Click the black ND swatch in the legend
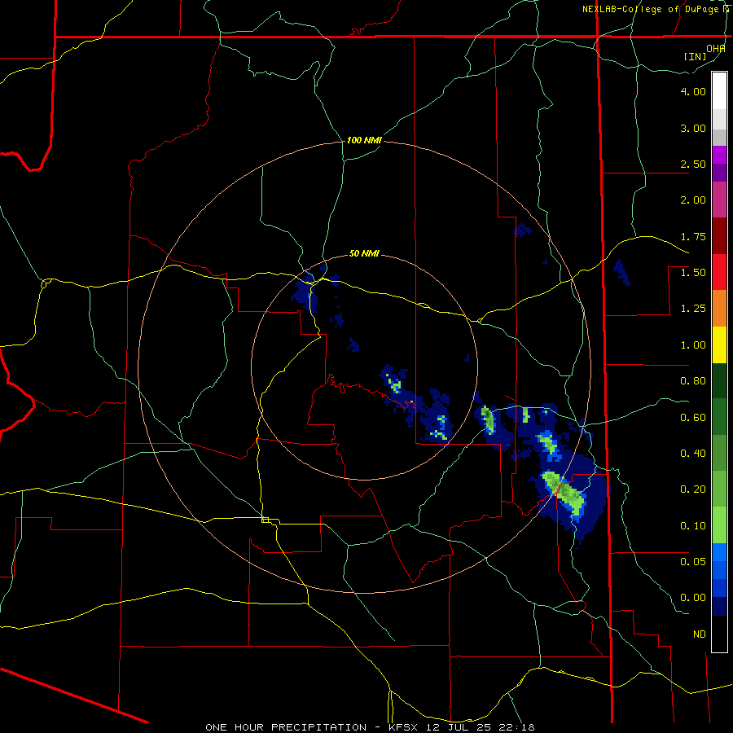Image resolution: width=733 pixels, height=733 pixels. pyautogui.click(x=719, y=634)
